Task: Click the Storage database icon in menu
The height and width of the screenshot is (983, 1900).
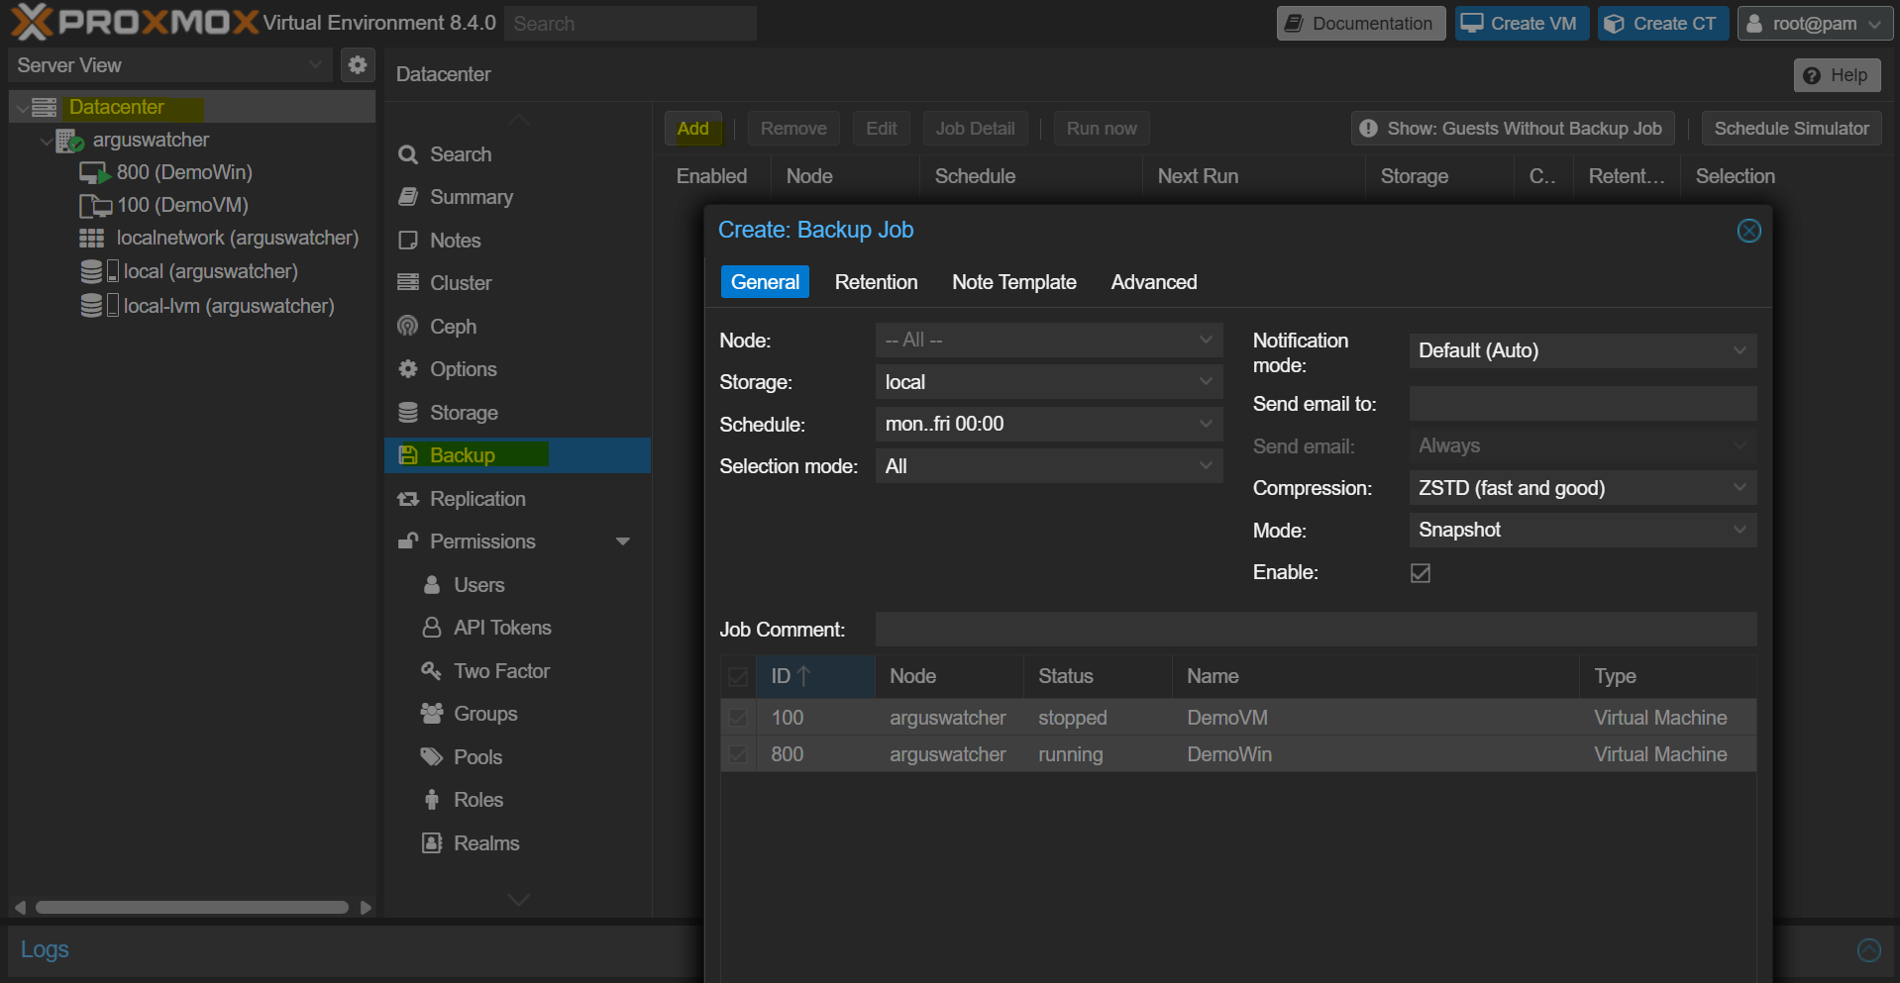Action: [408, 413]
